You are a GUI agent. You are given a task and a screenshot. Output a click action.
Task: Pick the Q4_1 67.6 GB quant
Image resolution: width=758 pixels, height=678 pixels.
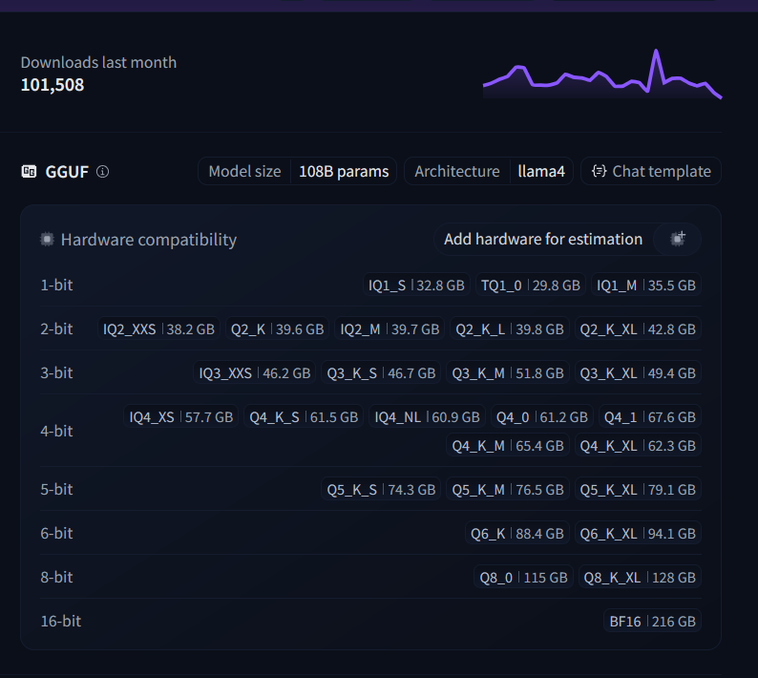click(650, 417)
